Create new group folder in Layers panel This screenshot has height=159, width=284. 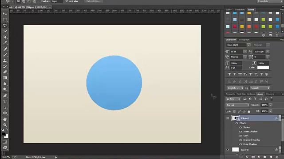click(x=265, y=157)
